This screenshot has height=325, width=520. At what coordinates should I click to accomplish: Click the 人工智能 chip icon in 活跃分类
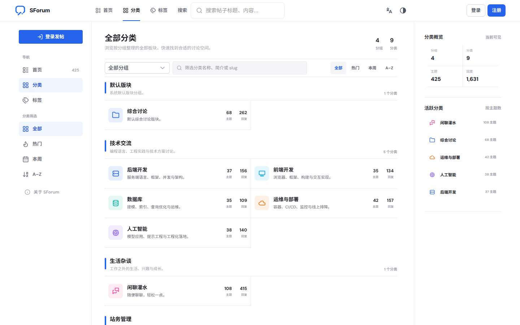[432, 175]
